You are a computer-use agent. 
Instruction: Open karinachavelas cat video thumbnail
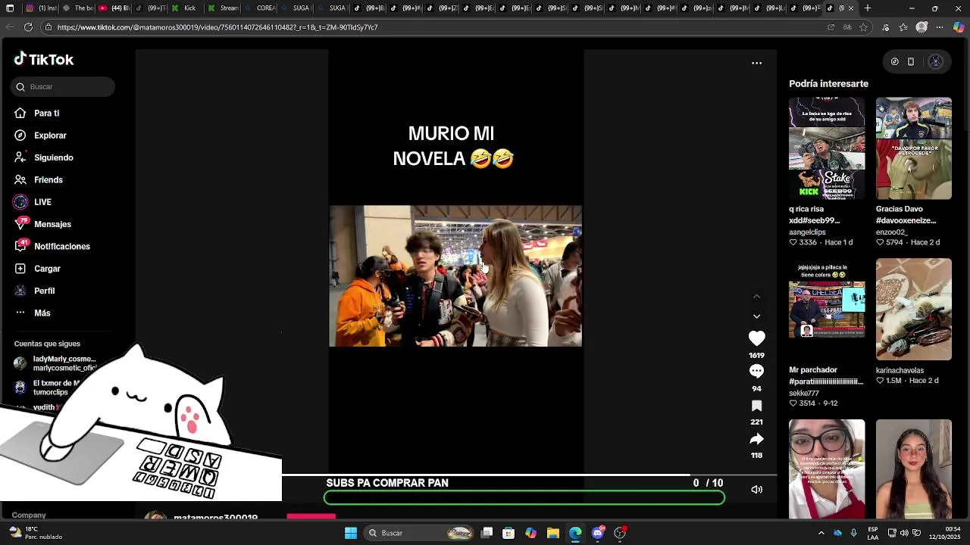point(914,310)
